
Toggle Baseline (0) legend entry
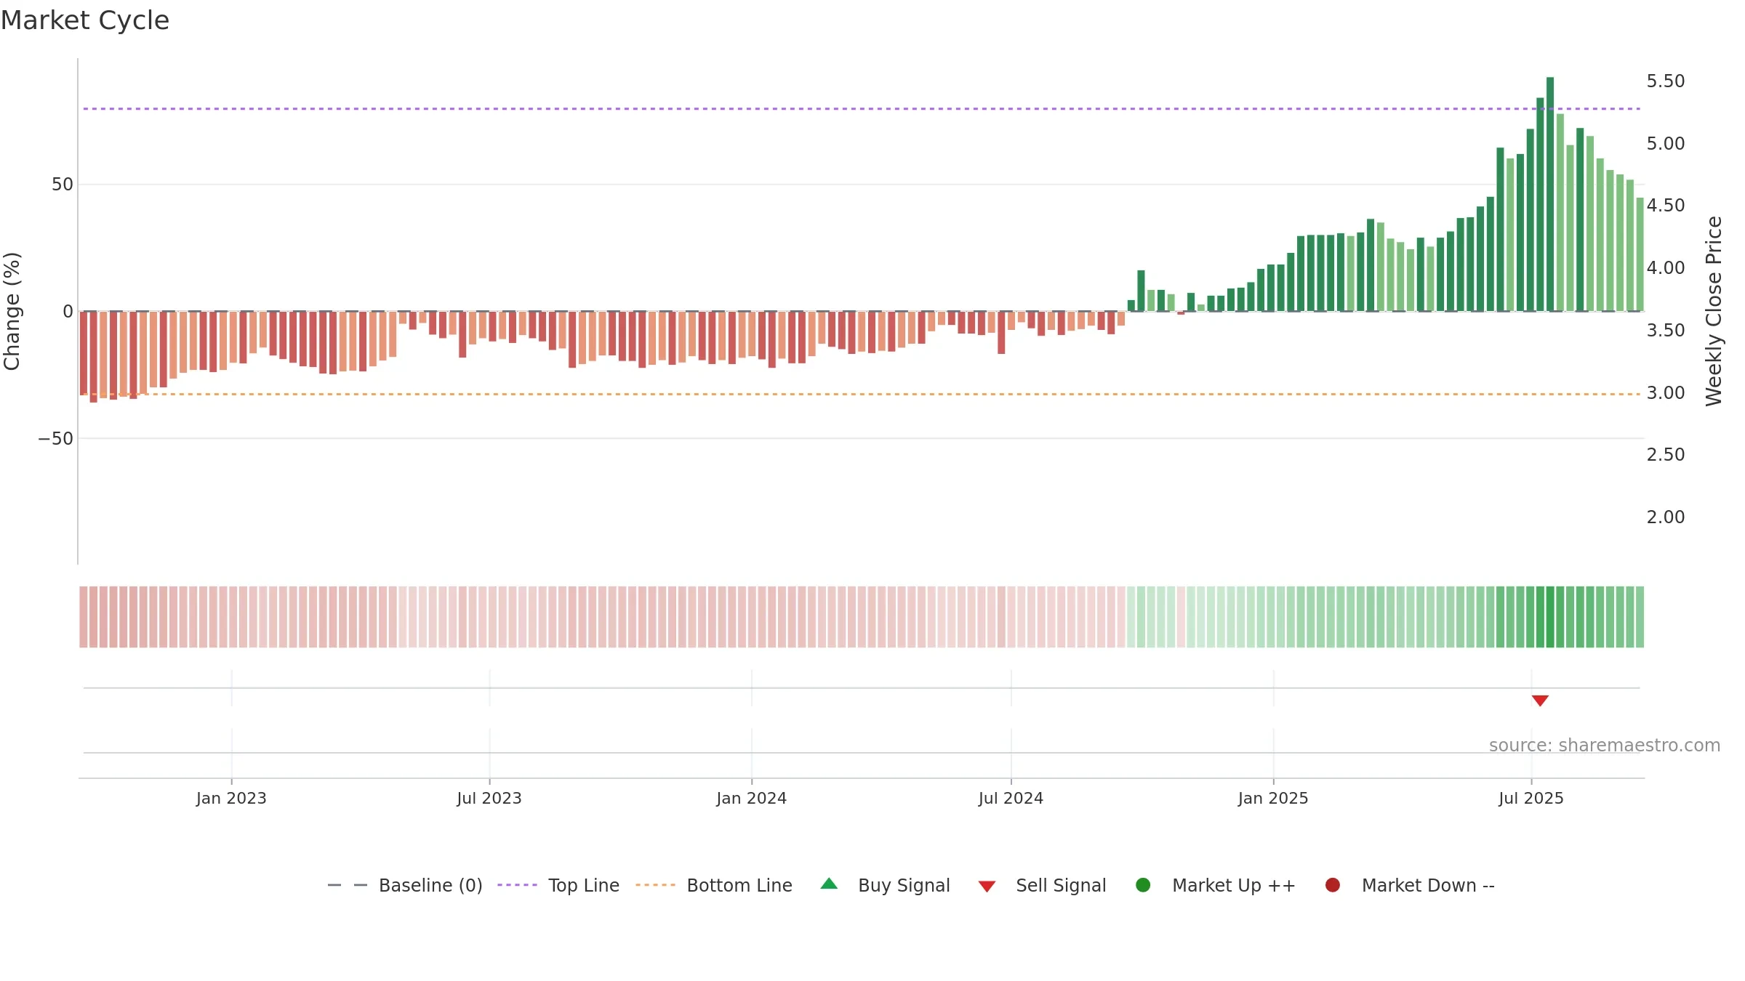point(405,885)
